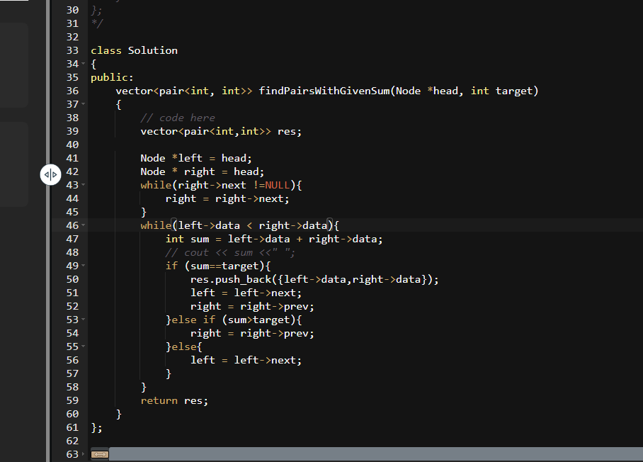This screenshot has height=462, width=643.
Task: Collapse code fold arrow at line 55
Action: 84,346
